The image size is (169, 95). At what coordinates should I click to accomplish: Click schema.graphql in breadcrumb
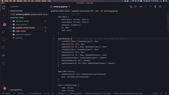(111, 11)
